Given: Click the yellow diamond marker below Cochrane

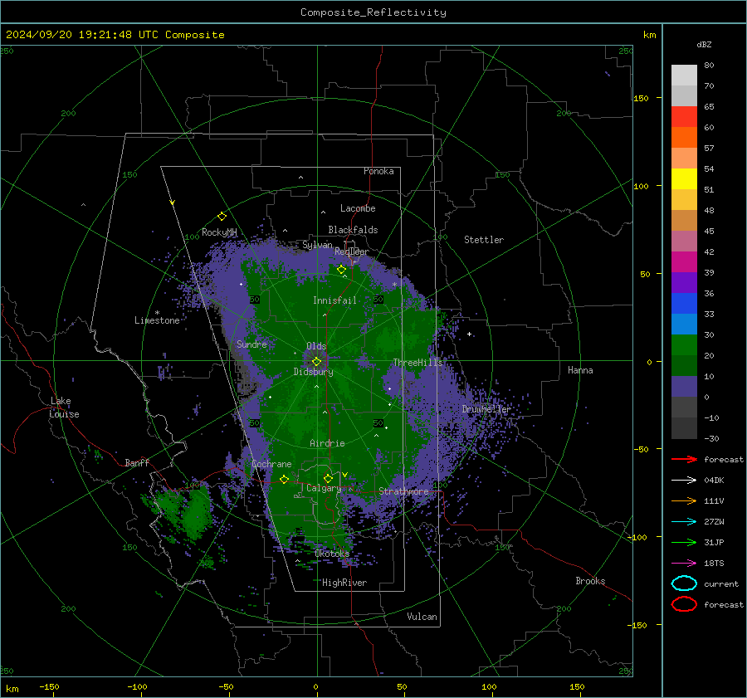Looking at the screenshot, I should (284, 479).
